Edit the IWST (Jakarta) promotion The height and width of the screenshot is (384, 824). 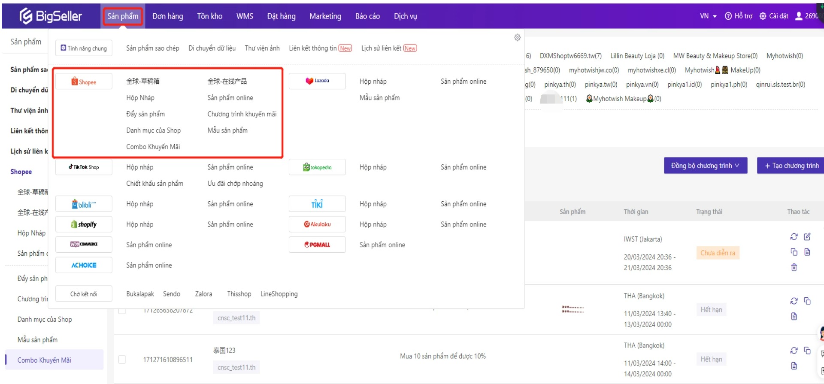[x=807, y=236]
